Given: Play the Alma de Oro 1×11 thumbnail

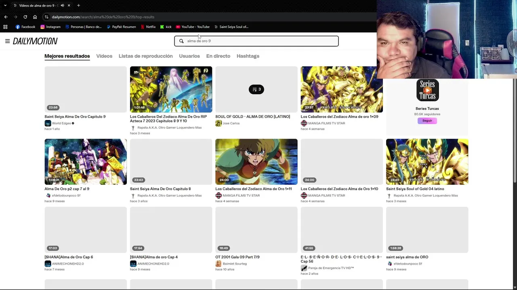Looking at the screenshot, I should click(x=256, y=162).
